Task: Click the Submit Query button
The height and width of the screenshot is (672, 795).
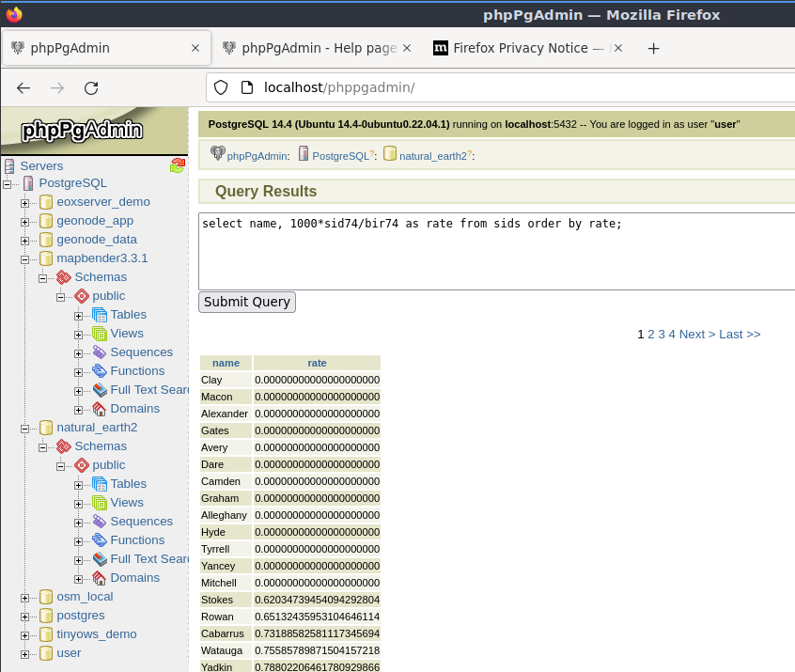Action: tap(247, 302)
